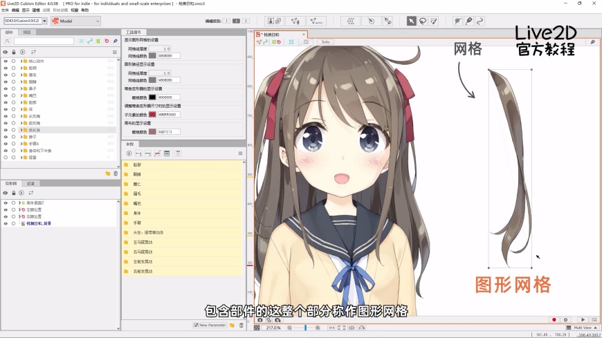Switch to the 记录 tab
This screenshot has height=338, width=602.
pyautogui.click(x=30, y=183)
